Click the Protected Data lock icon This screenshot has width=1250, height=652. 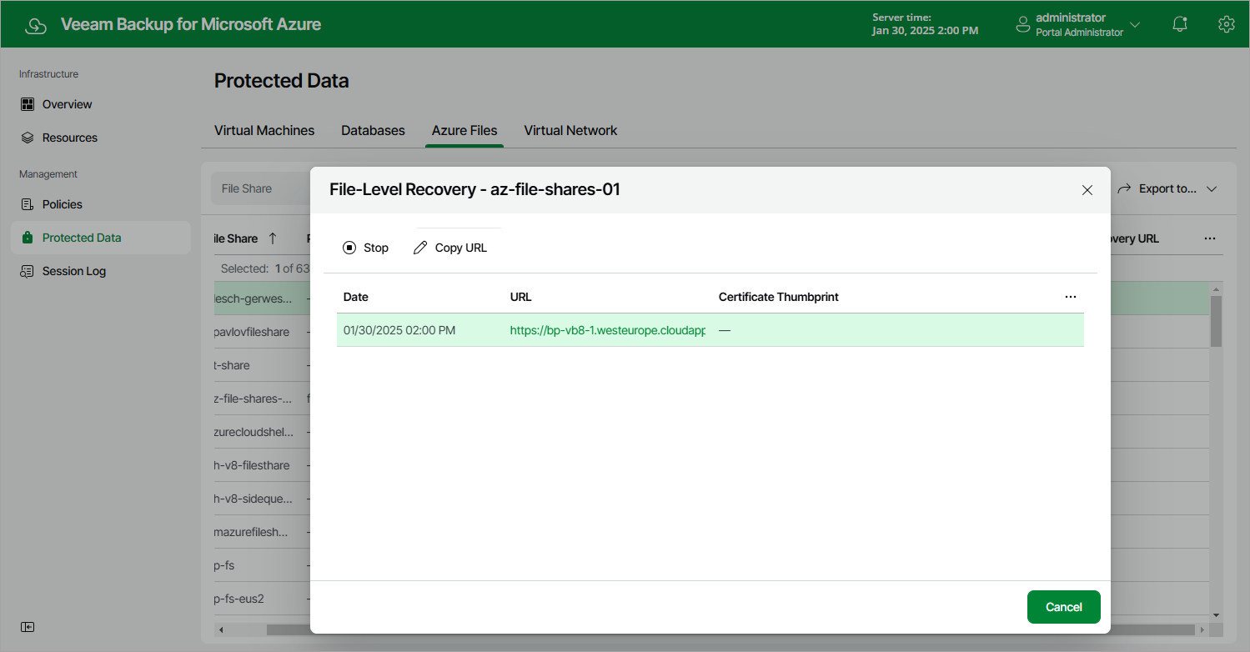point(28,238)
